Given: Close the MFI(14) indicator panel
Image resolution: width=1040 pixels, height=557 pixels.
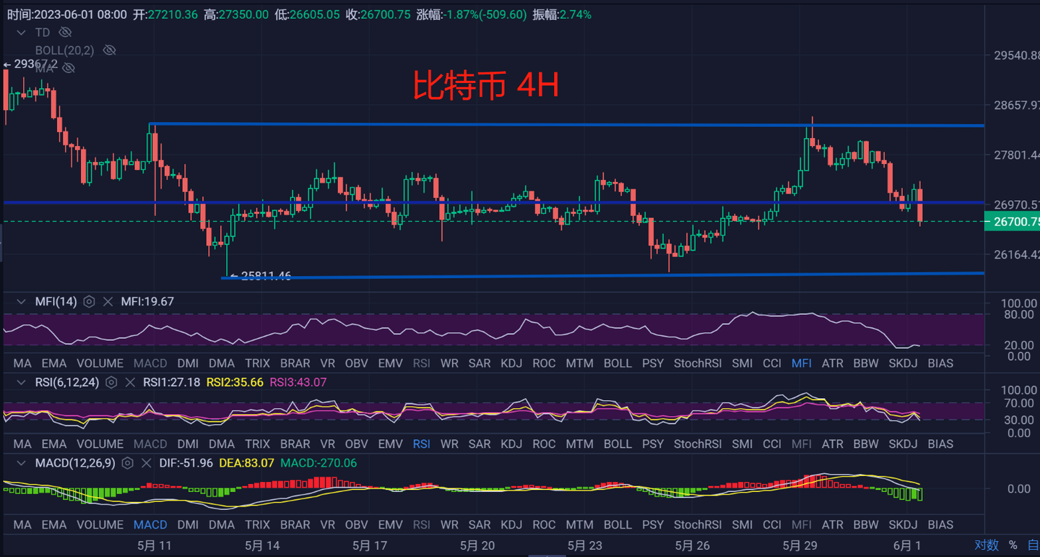Looking at the screenshot, I should pos(108,301).
